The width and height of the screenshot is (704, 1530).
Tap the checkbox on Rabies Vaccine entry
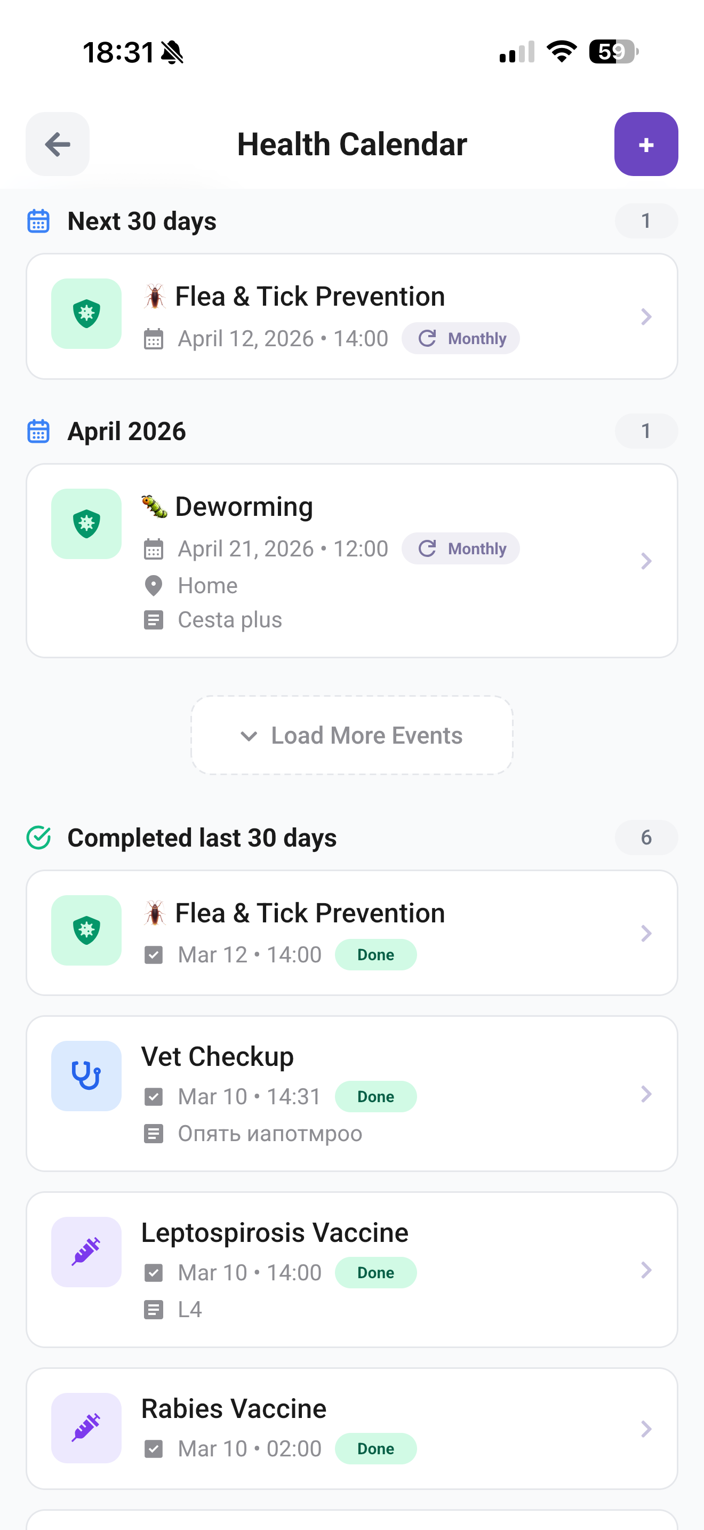click(x=154, y=1448)
